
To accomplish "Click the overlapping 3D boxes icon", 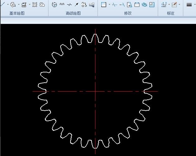I will coord(144,5).
